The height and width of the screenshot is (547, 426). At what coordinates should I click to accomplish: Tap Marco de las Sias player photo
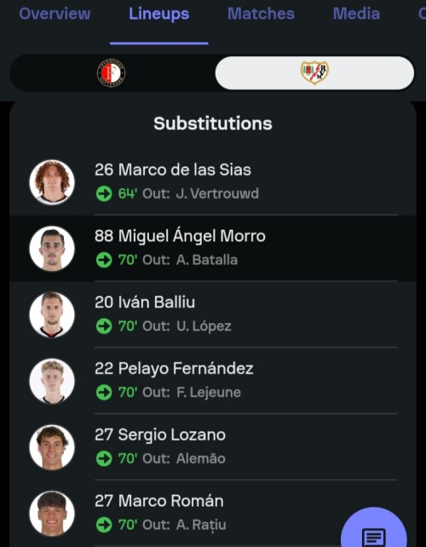point(52,182)
